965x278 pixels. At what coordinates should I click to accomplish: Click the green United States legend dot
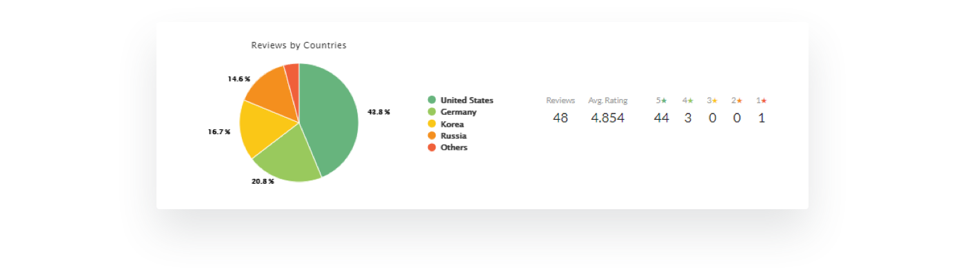point(432,100)
